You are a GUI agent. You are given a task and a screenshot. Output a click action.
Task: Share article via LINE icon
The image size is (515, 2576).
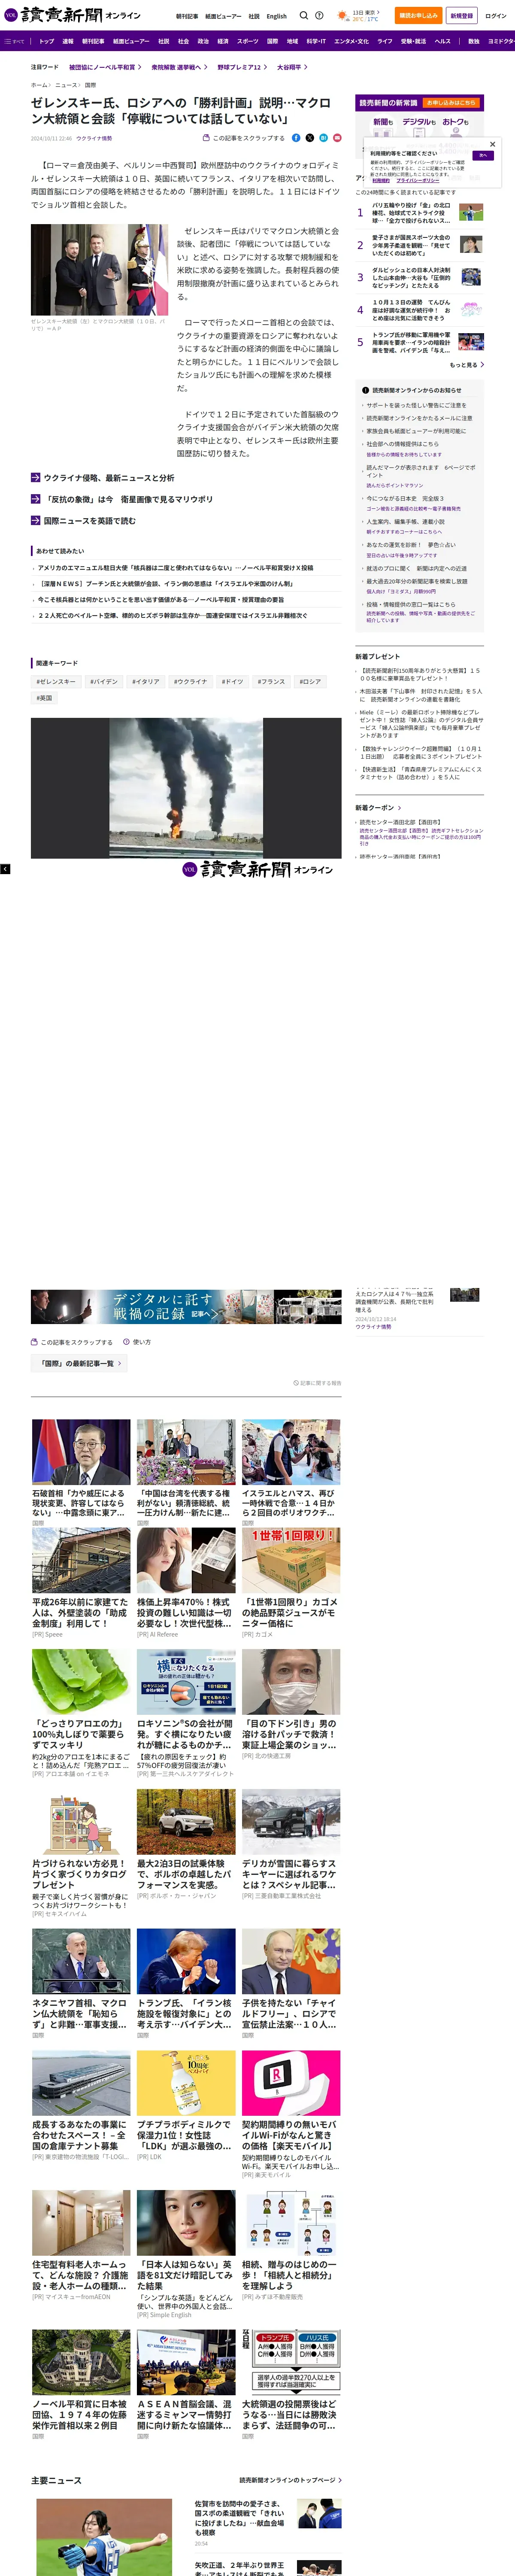323,137
